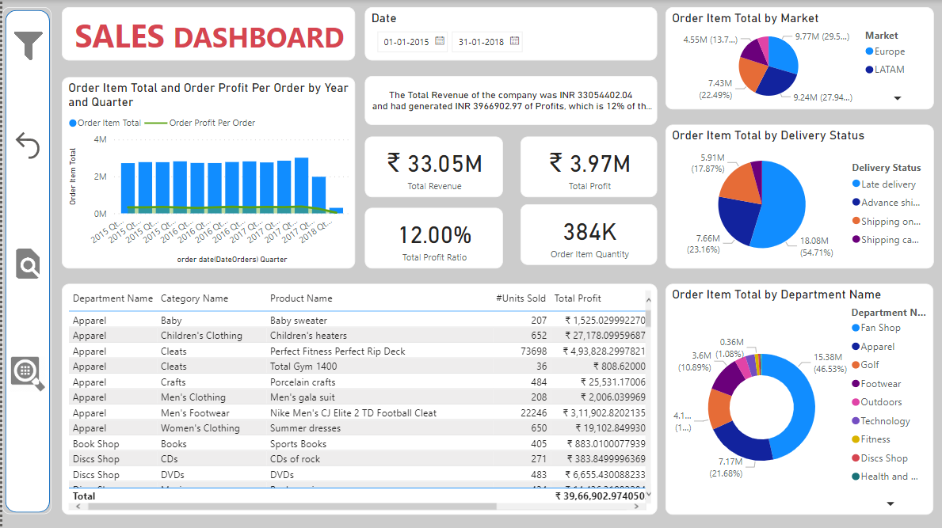Click the filter funnel icon in sidebar

click(x=28, y=45)
